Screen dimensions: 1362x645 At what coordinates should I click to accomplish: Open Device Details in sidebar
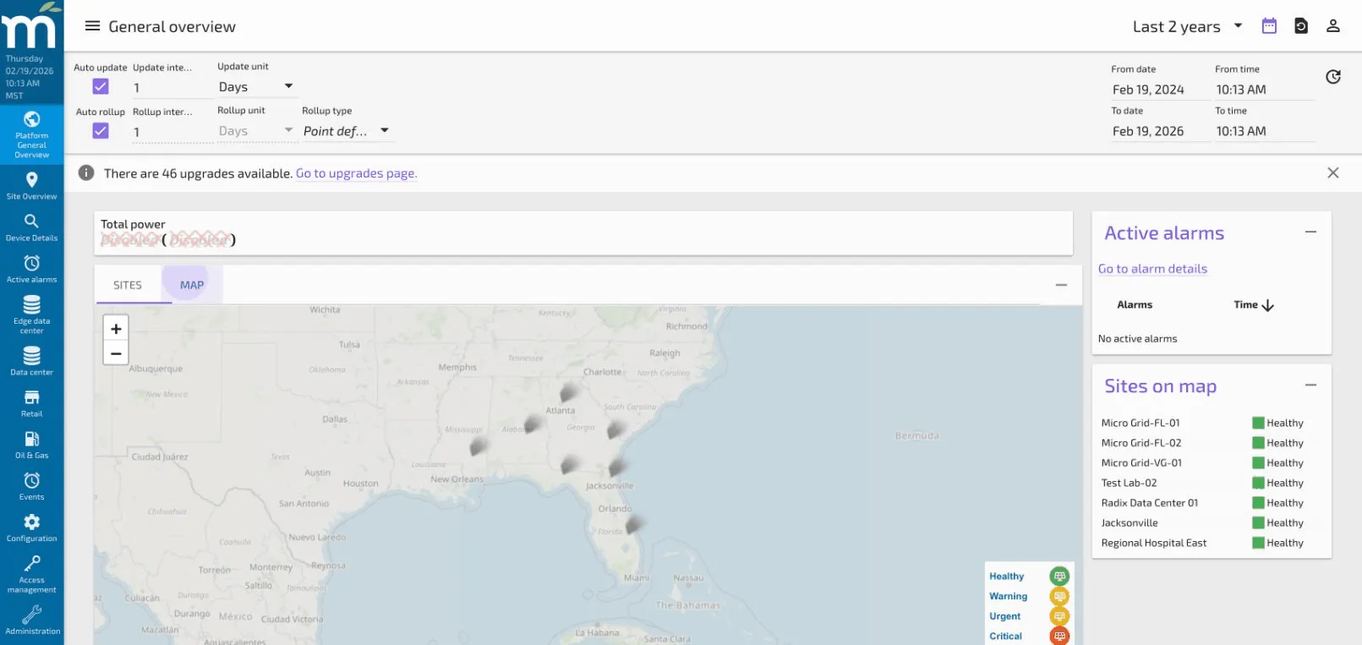click(x=32, y=227)
